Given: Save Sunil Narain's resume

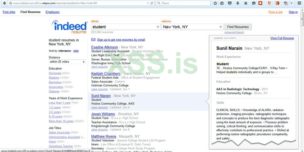Looking at the screenshot, I should pos(99,107).
